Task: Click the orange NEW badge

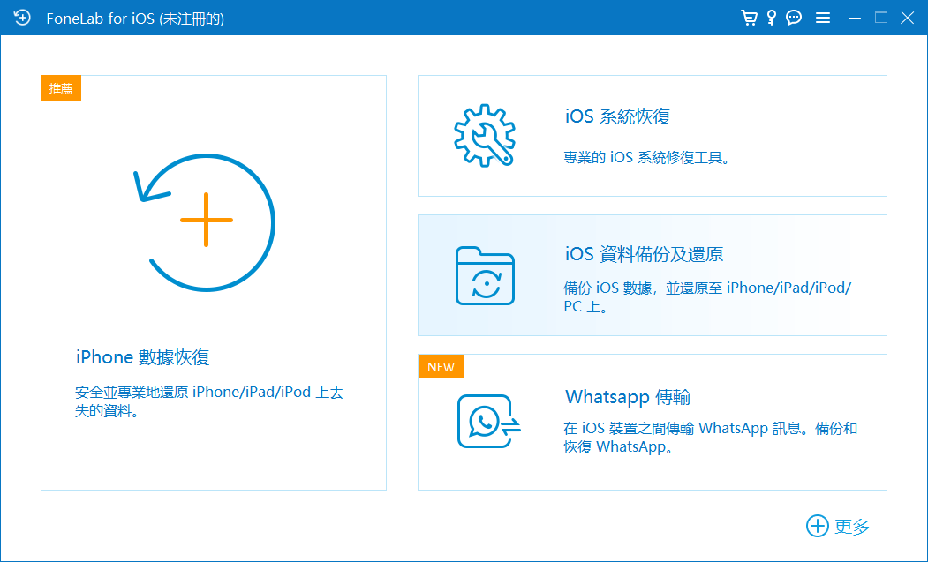Action: pyautogui.click(x=441, y=366)
